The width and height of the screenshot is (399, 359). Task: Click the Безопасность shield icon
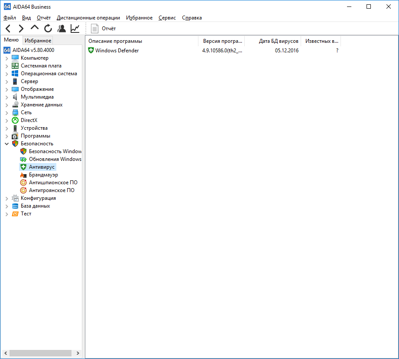coord(15,144)
